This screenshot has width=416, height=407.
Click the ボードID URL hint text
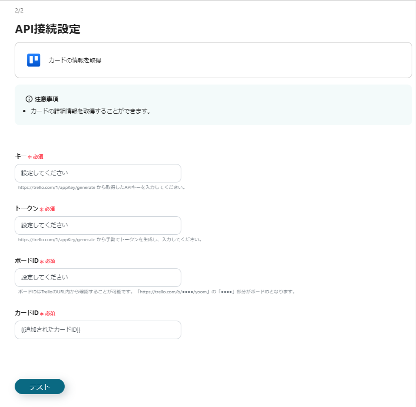[156, 292]
